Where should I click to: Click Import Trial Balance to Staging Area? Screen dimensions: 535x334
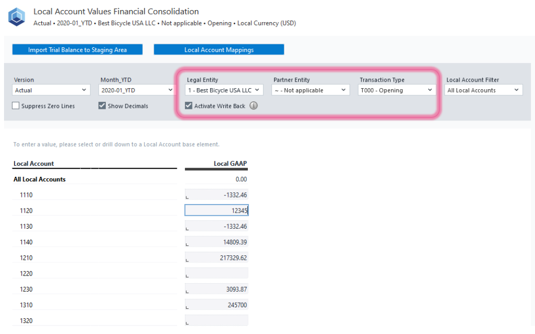tap(78, 50)
